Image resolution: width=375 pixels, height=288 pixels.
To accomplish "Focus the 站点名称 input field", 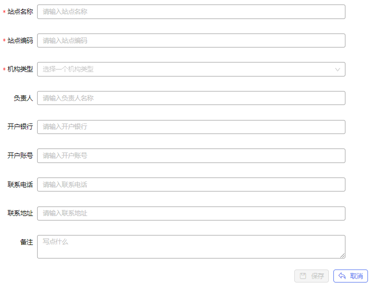I will click(191, 11).
